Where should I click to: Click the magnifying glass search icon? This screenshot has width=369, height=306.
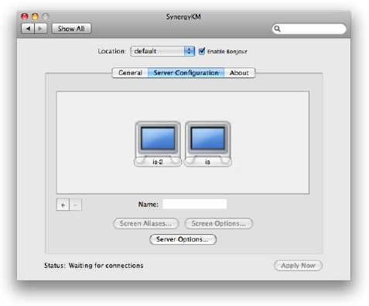click(277, 29)
